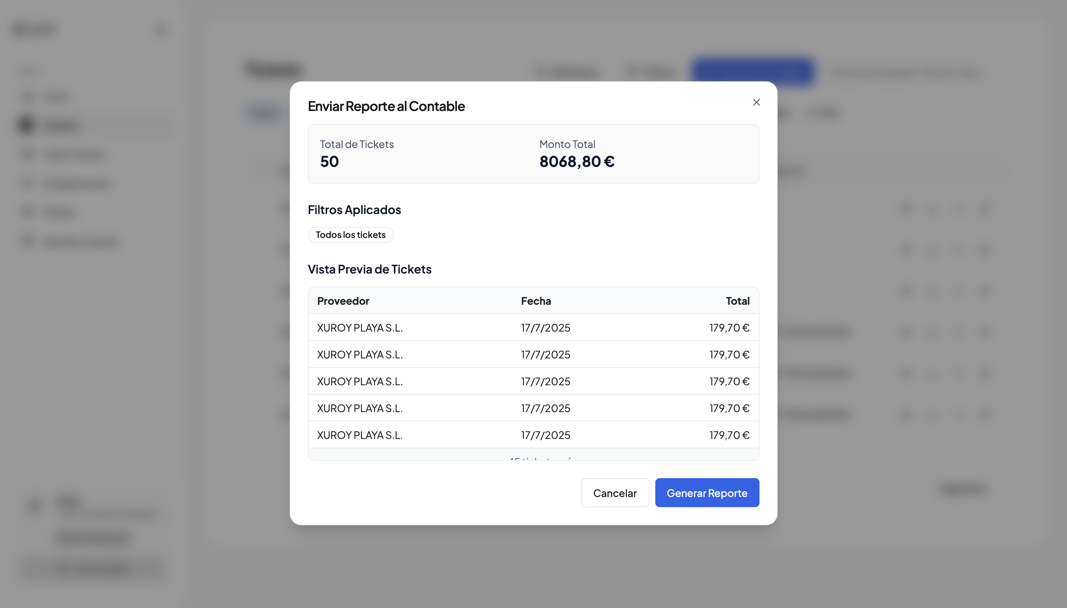
Task: Click the Vista Previa de Tickets heading
Action: (369, 269)
